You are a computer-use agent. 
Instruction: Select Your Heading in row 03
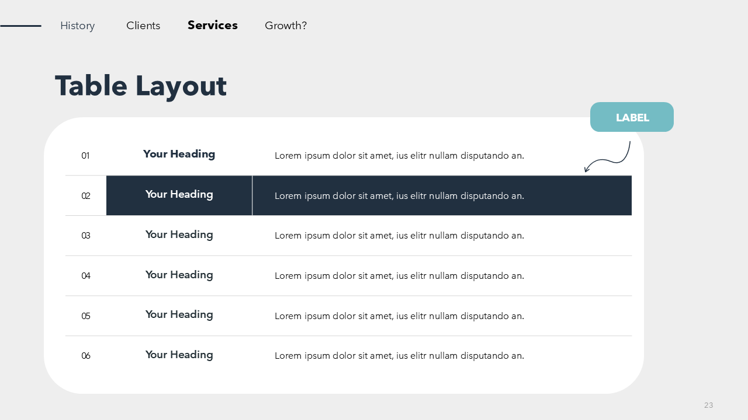pyautogui.click(x=179, y=235)
